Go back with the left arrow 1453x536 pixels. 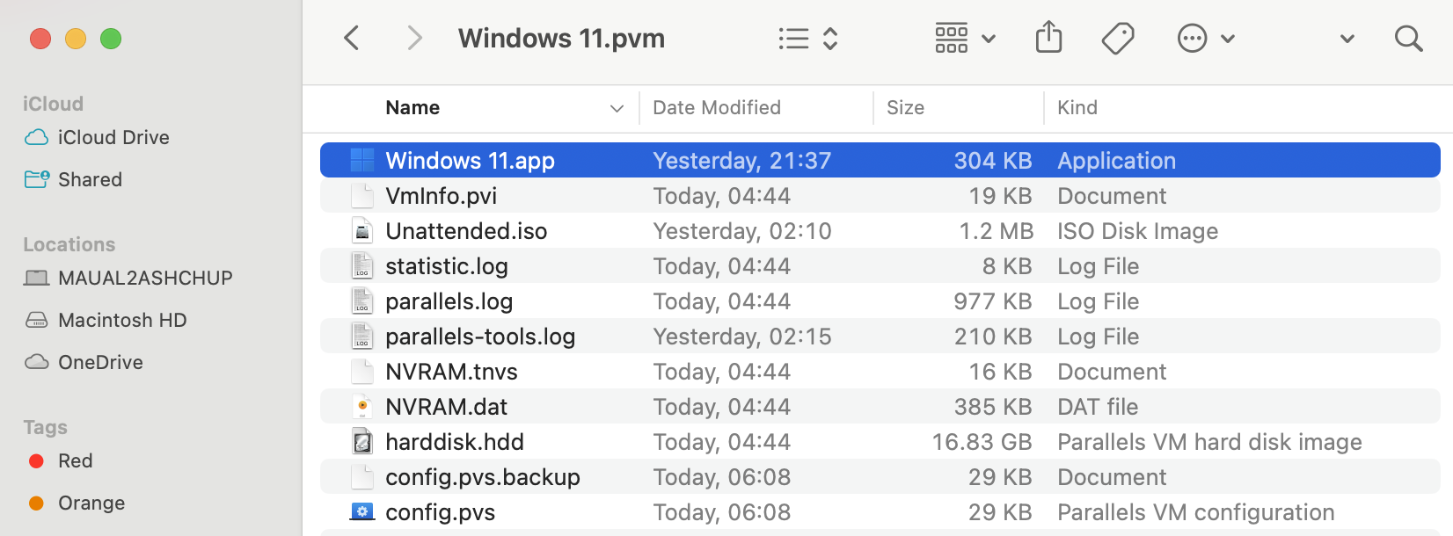(x=352, y=38)
